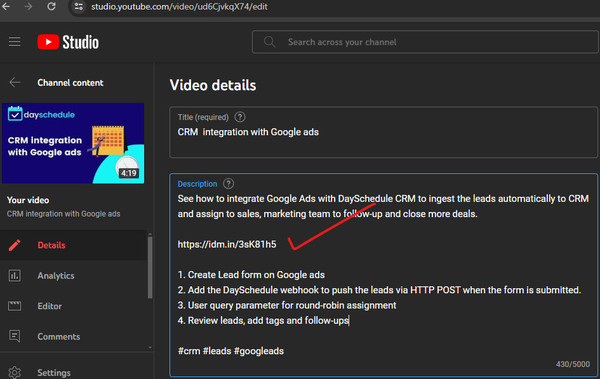
Task: Click line '1. Create Lead form on Google ads'
Action: point(251,275)
